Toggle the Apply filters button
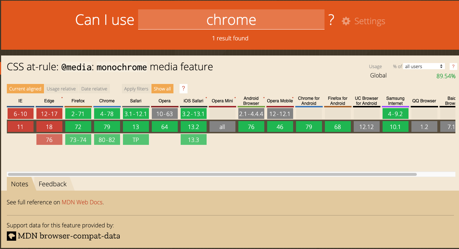 click(x=136, y=89)
